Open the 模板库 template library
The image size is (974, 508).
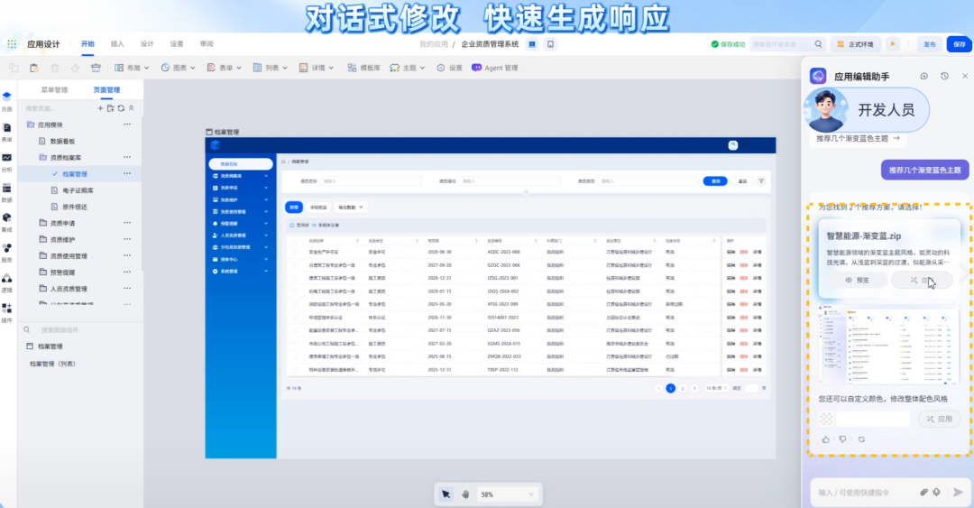pos(364,68)
